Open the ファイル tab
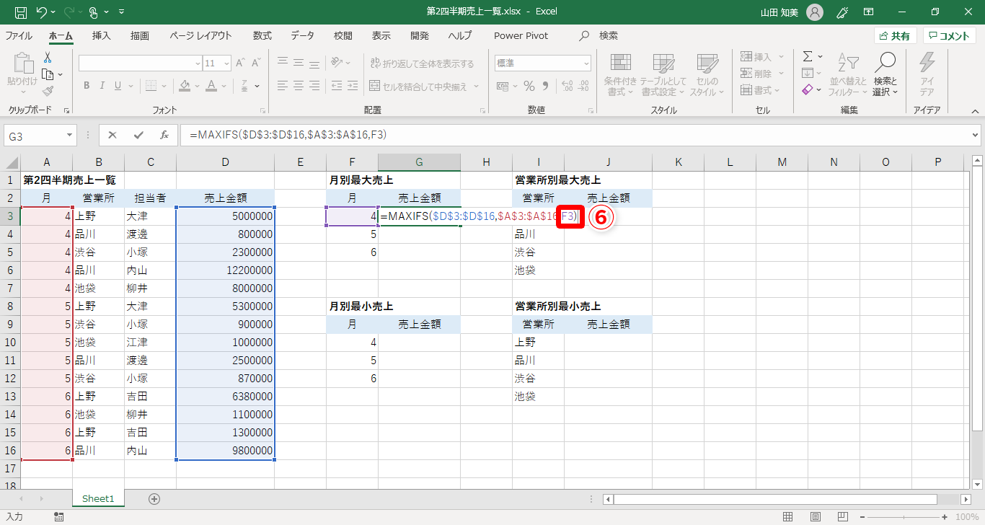Image resolution: width=985 pixels, height=525 pixels. [x=19, y=35]
